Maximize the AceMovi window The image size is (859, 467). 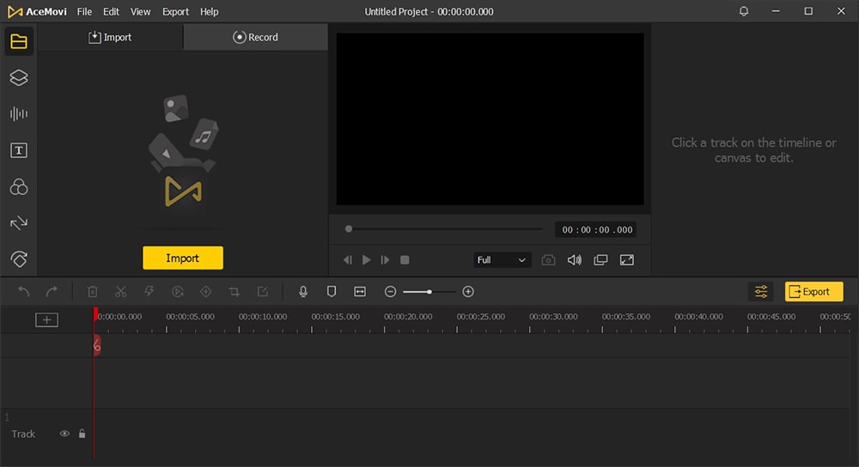pos(808,11)
